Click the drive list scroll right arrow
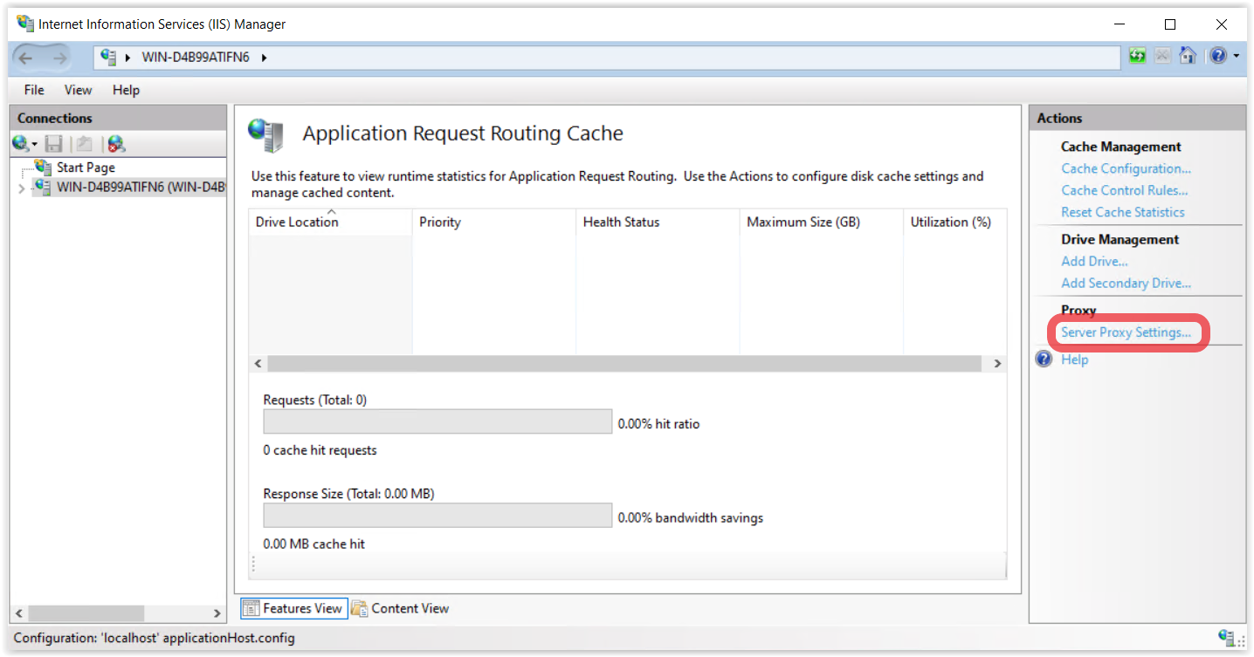The width and height of the screenshot is (1254, 657). point(997,363)
